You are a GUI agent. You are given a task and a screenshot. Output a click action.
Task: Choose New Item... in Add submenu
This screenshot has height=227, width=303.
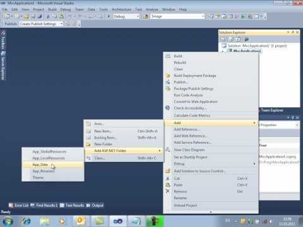124,131
